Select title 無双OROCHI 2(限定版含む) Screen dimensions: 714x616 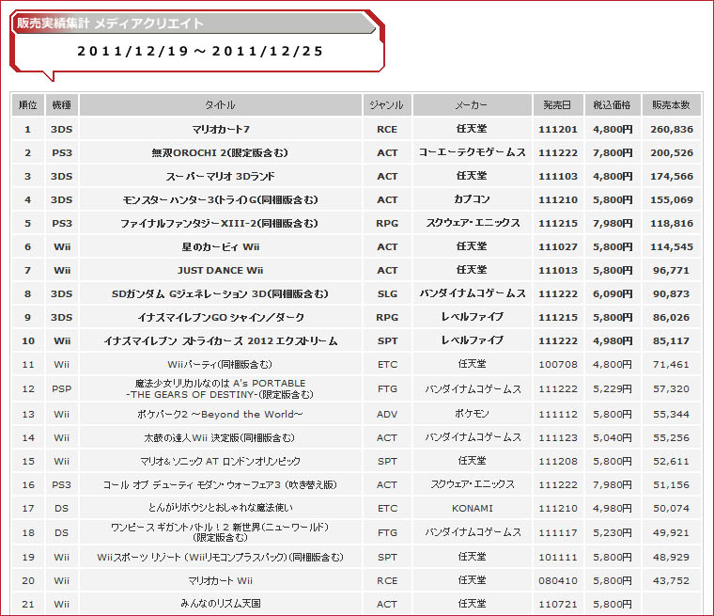[x=220, y=152]
